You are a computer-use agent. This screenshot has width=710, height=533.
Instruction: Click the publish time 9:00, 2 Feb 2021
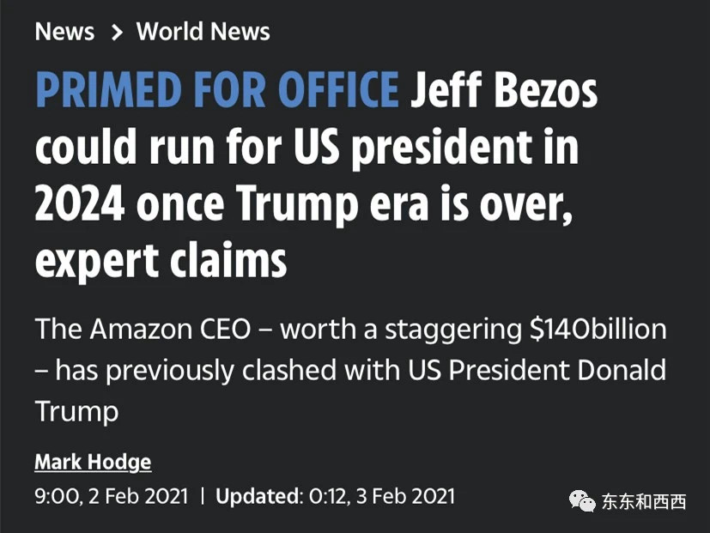[112, 496]
